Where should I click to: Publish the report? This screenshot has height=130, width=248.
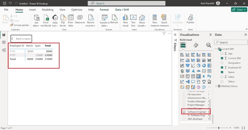(190, 19)
